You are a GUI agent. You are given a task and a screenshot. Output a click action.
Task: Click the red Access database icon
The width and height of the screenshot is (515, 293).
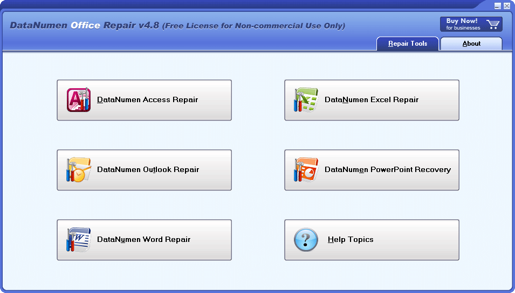(x=78, y=100)
